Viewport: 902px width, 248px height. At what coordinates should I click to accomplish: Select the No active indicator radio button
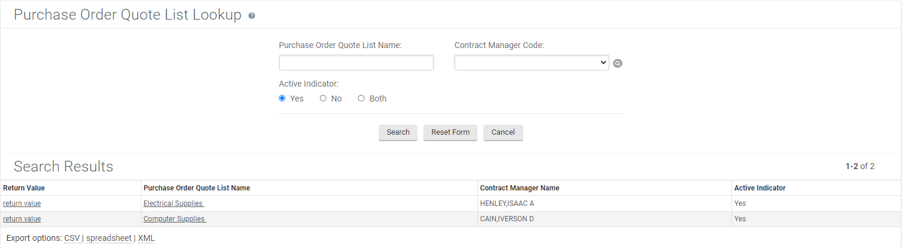(x=323, y=98)
